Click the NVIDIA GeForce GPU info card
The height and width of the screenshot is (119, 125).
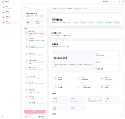coord(95,100)
